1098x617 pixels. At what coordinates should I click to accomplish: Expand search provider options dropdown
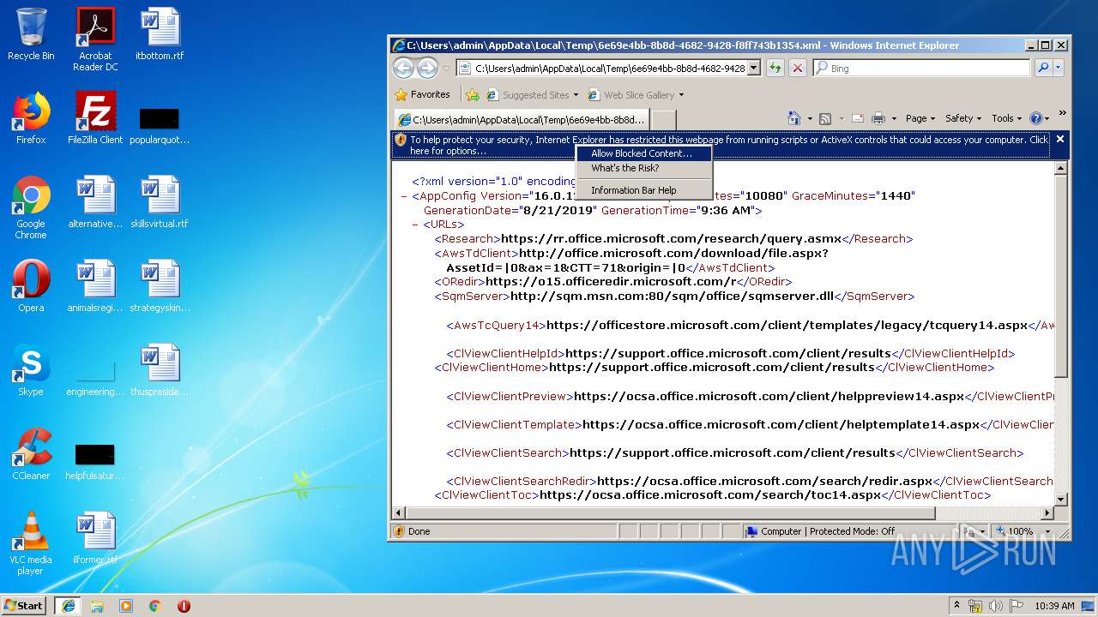(1058, 68)
